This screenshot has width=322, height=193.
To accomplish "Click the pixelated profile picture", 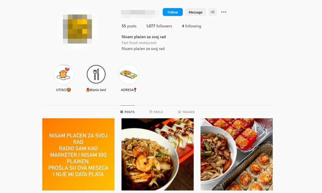I will coord(77,29).
